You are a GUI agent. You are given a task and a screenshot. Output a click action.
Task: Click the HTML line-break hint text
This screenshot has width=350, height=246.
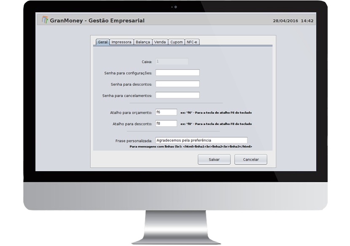[x=191, y=147]
